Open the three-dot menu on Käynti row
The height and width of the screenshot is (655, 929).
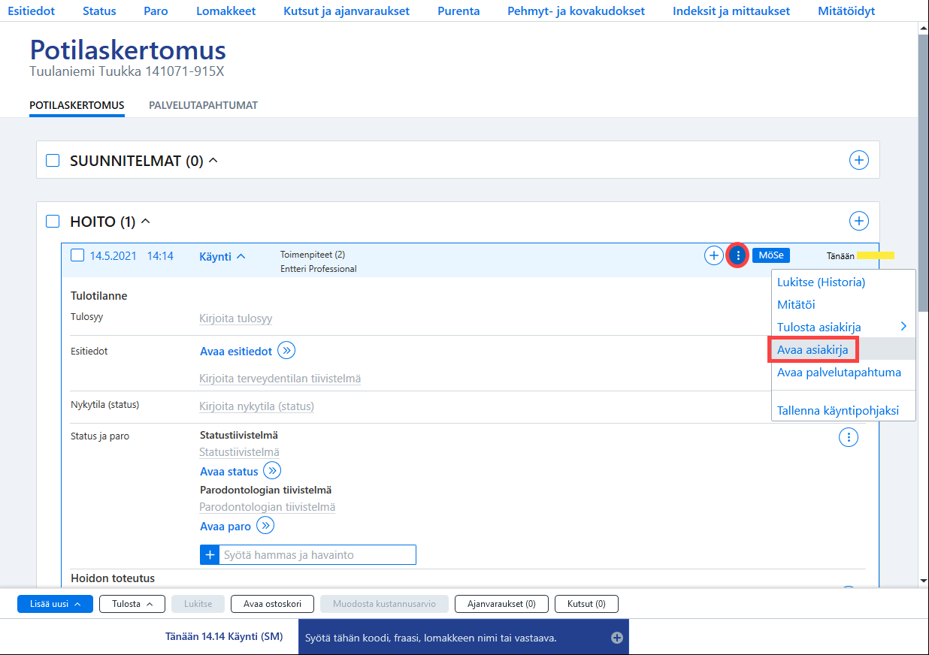[738, 255]
